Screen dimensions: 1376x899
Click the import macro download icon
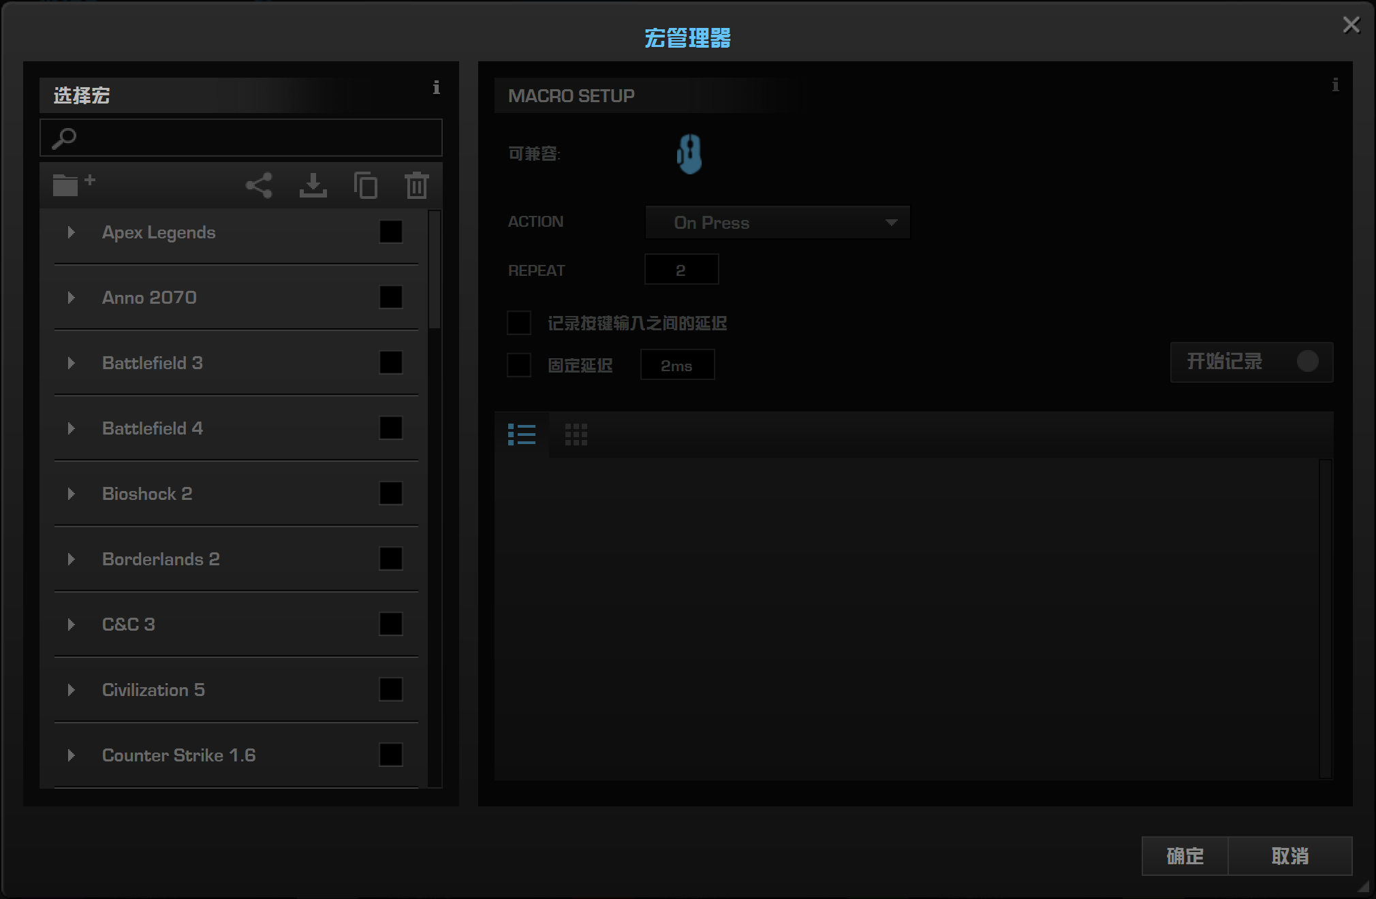pos(313,185)
